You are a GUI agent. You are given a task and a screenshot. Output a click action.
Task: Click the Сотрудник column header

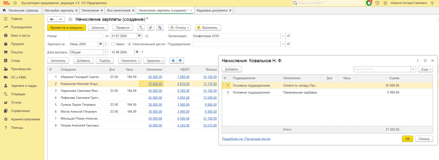(81, 70)
